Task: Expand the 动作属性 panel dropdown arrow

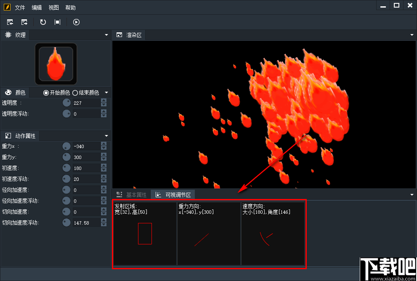Action: [106, 136]
